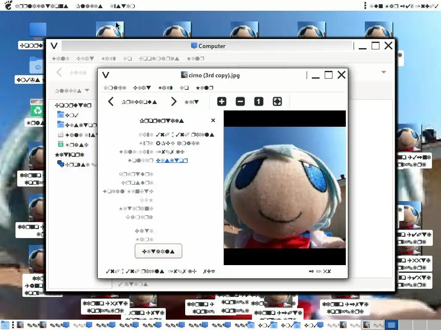Expand the Places sidebar chooser dropdown

72,91
